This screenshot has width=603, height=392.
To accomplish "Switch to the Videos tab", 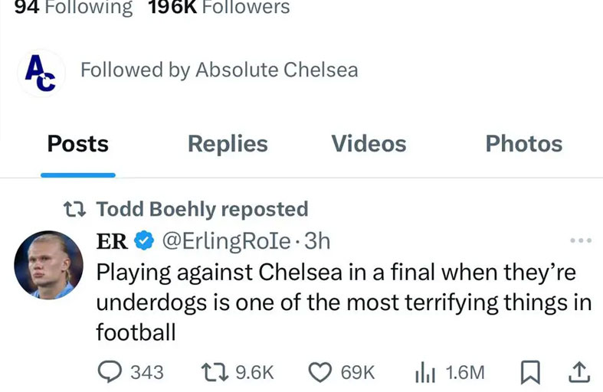I will tap(369, 144).
